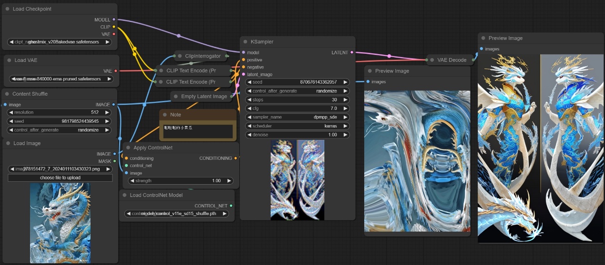Open the scheduler karras dropdown
Screen dimensions: 605x265
point(298,126)
